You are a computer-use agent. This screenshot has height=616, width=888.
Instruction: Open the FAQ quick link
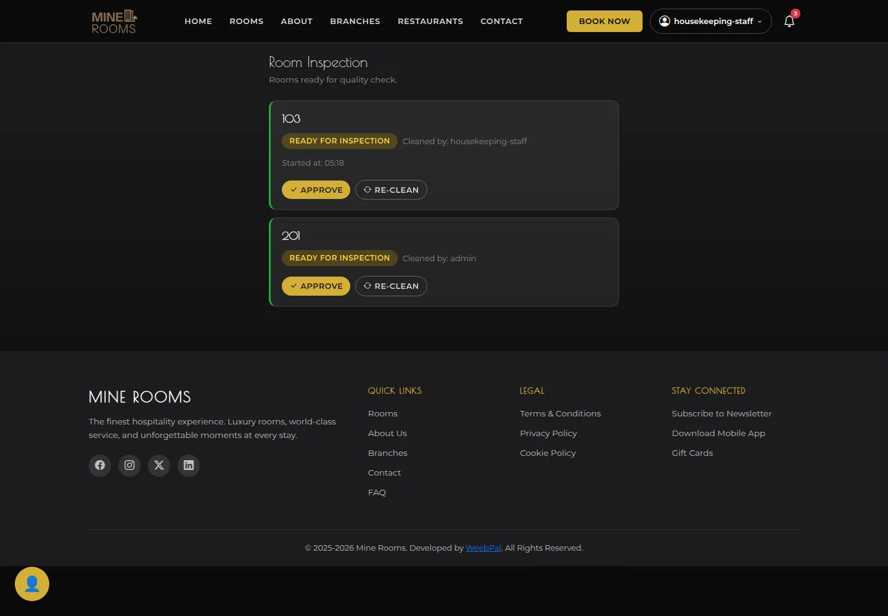click(377, 492)
